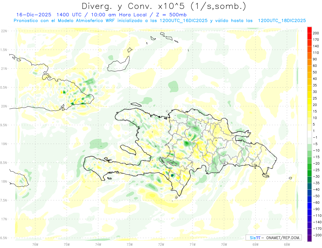Click the '74W' longitude label
The height and width of the screenshot is (248, 322).
pyautogui.click(x=98, y=244)
